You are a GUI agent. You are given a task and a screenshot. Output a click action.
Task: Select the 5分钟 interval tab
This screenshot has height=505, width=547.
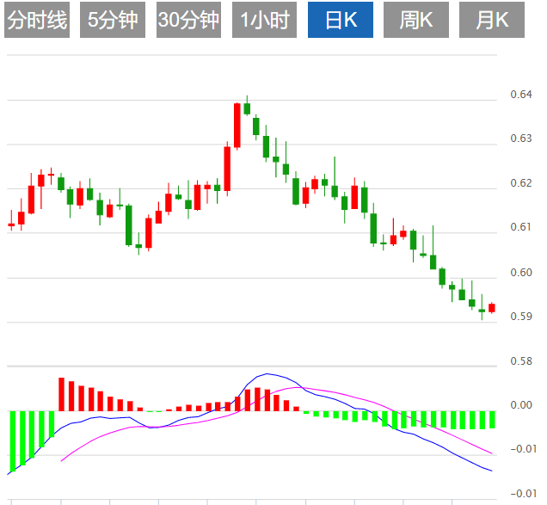pos(113,20)
